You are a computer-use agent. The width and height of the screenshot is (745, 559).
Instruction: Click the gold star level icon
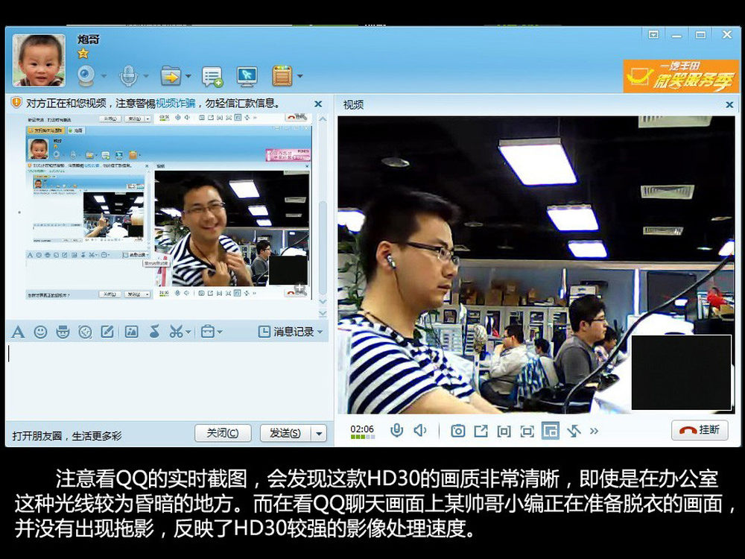pyautogui.click(x=83, y=54)
